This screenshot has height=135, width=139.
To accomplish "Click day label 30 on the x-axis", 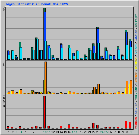I will (126, 132).
